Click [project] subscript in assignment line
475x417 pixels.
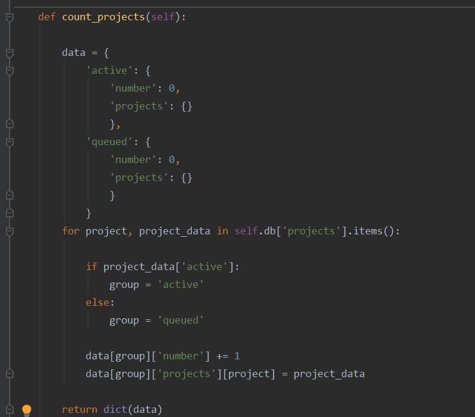coord(249,374)
